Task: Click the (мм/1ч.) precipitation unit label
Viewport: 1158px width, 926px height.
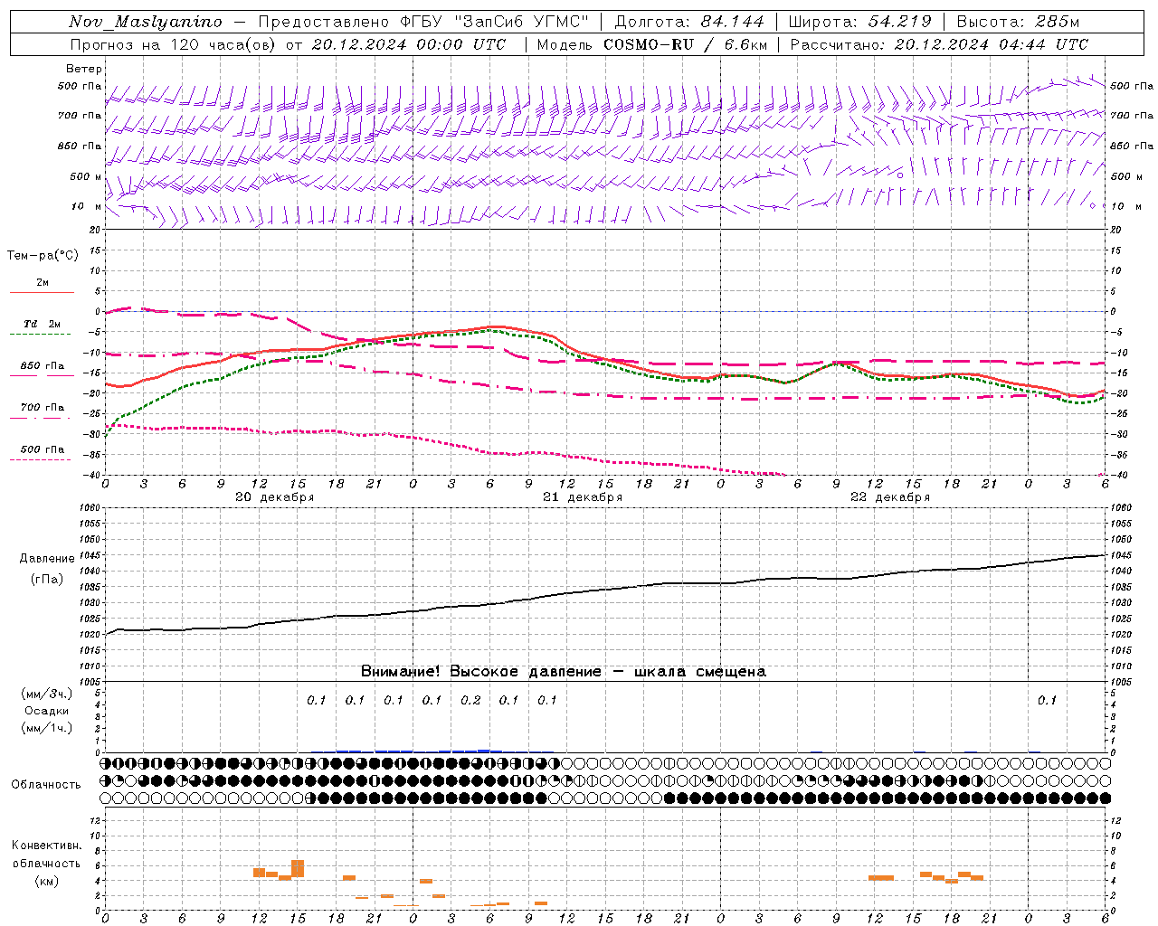Action: (46, 728)
